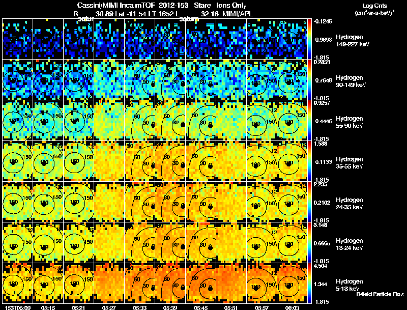This screenshot has height=310, width=407.
Task: Open the 05:27 panel in the 5-13 keV row
Action: pyautogui.click(x=109, y=284)
